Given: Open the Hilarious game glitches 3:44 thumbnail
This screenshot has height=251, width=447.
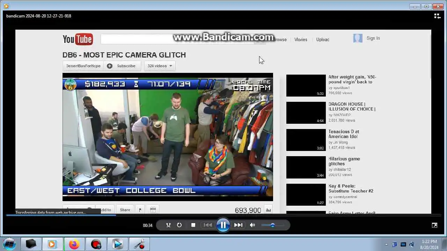Looking at the screenshot, I should (306, 167).
